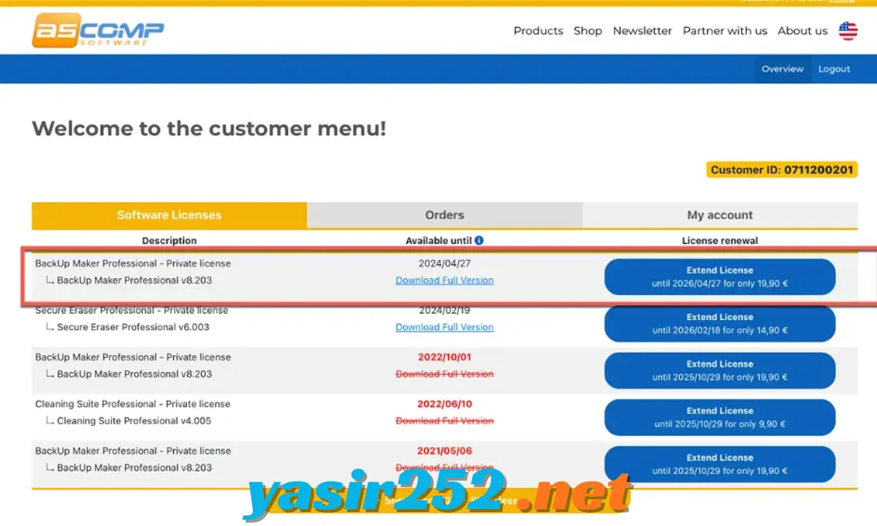Viewport: 877px width, 526px height.
Task: Go to the Shop page
Action: [588, 31]
